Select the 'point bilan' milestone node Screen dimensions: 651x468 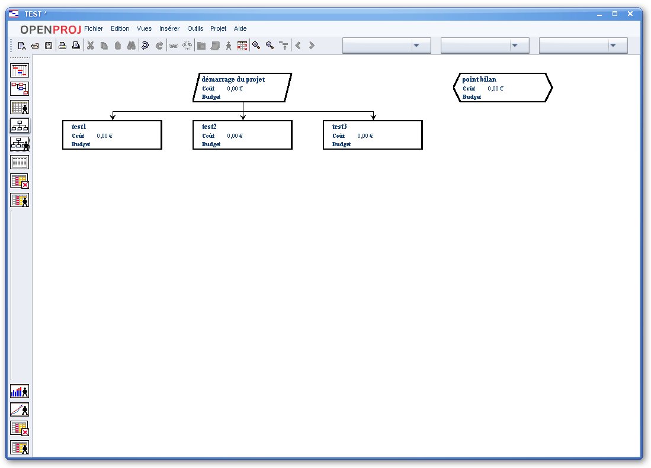coord(503,88)
